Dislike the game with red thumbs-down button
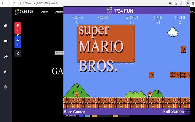Screen dimensions: 195x122 (18, 28)
